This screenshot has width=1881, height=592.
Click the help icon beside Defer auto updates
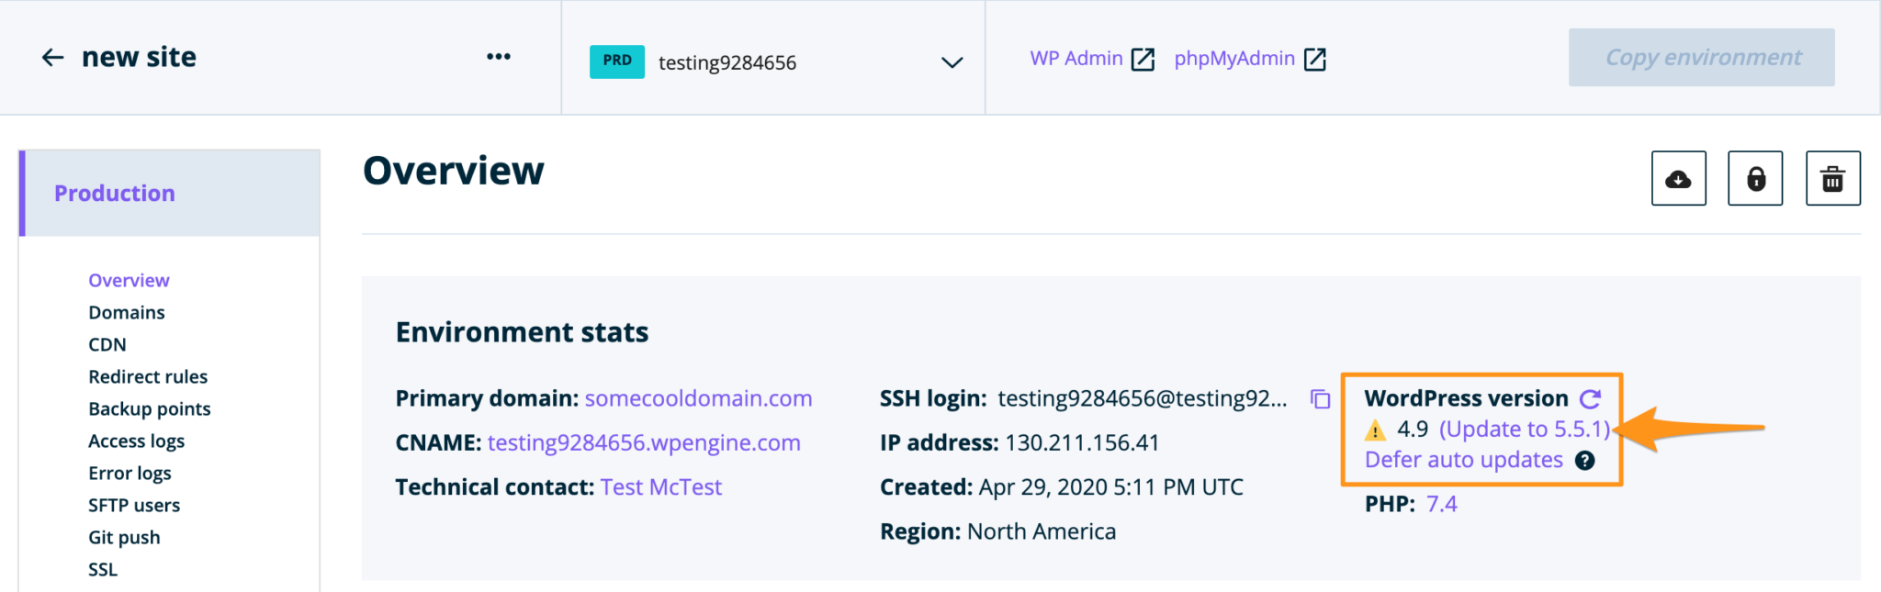(x=1584, y=461)
